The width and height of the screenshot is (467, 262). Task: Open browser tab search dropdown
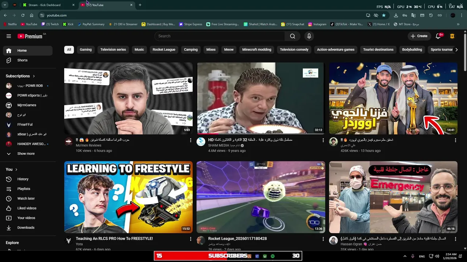coord(5,5)
